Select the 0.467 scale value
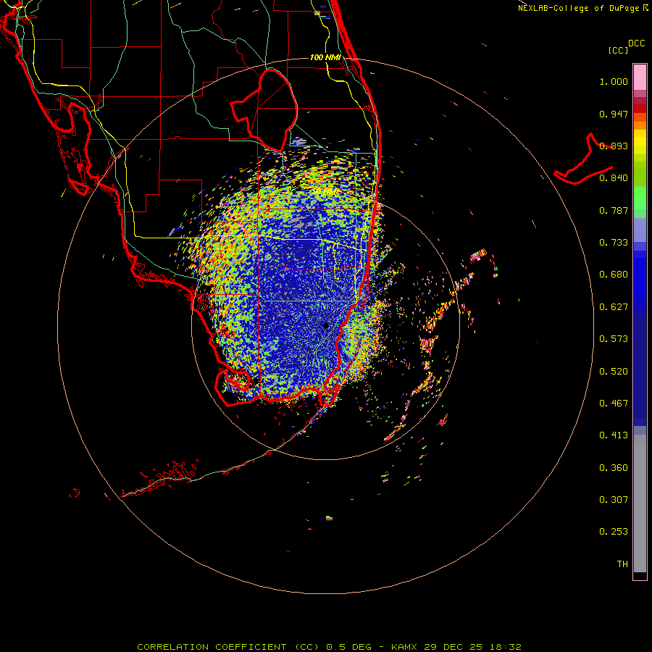The width and height of the screenshot is (652, 652). (614, 404)
